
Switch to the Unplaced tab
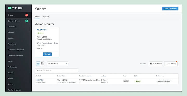pyautogui.click(x=46, y=17)
